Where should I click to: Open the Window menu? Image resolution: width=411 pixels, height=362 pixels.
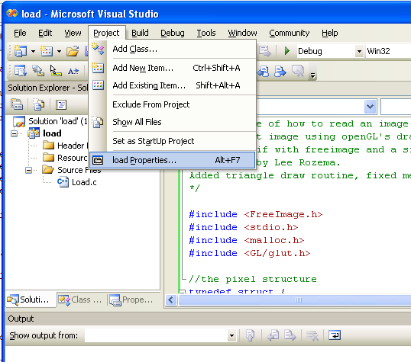coord(242,33)
